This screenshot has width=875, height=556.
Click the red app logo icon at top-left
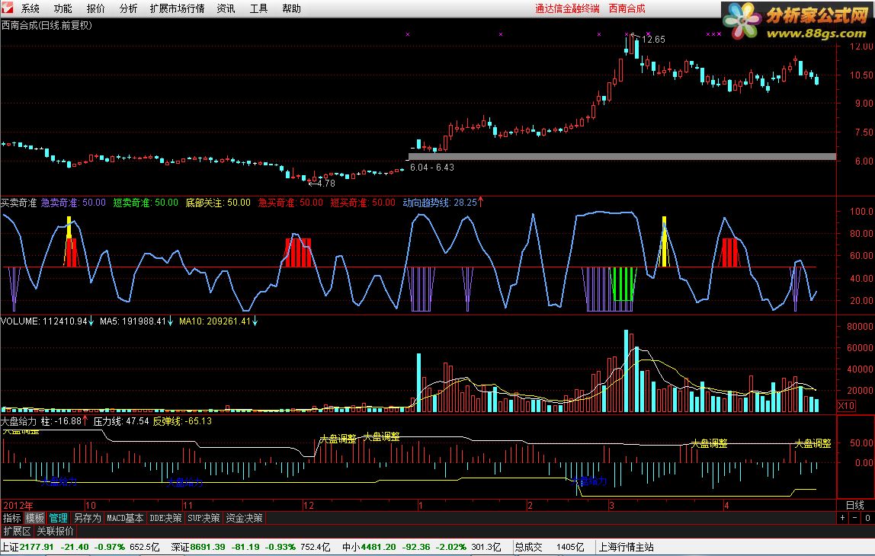pos(7,8)
